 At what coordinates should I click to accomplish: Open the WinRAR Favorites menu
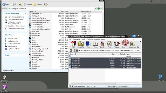(x=90, y=39)
